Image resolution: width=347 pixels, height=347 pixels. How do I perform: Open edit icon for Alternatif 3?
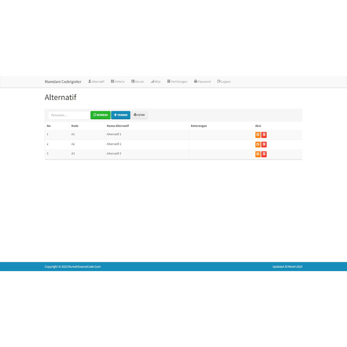point(258,154)
